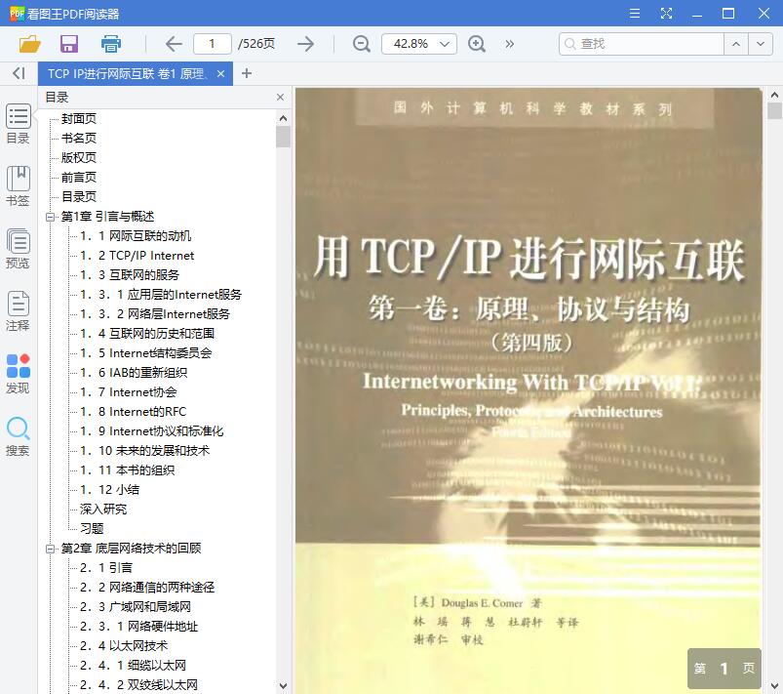Close the 目录 outline panel

[280, 97]
